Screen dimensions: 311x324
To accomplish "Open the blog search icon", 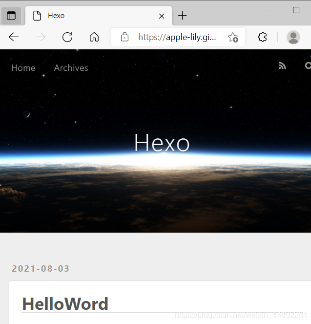I will pyautogui.click(x=308, y=65).
